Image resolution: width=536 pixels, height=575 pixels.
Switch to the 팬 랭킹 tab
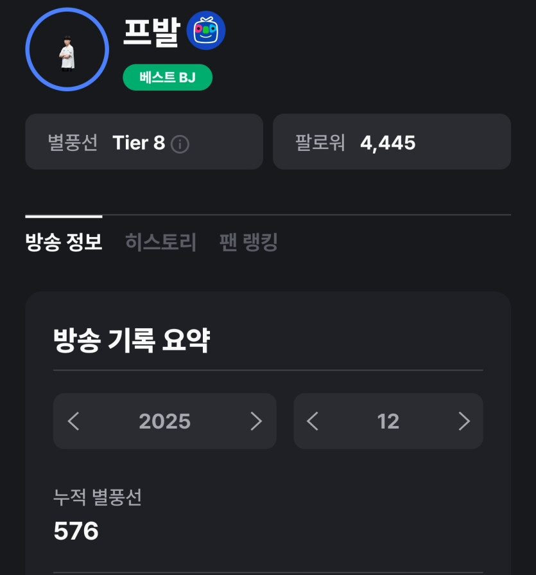248,242
